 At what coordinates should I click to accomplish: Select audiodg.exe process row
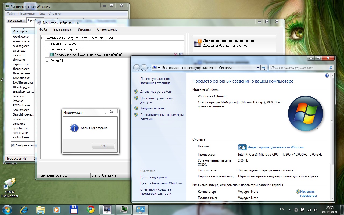[x=21, y=46]
